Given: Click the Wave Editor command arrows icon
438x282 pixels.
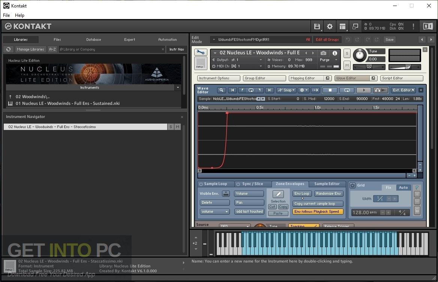Looking at the screenshot, I should coord(315,90).
